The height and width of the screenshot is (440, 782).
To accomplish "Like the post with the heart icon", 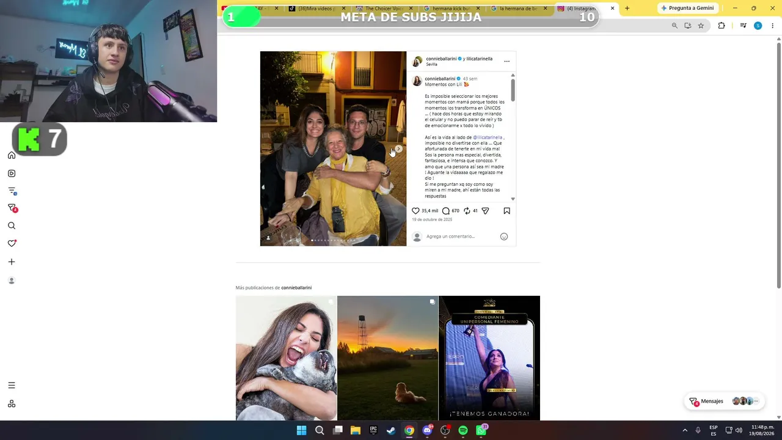I will point(415,211).
